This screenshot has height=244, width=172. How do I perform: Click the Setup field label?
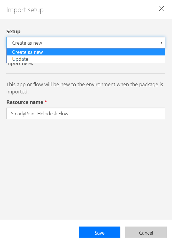click(13, 31)
